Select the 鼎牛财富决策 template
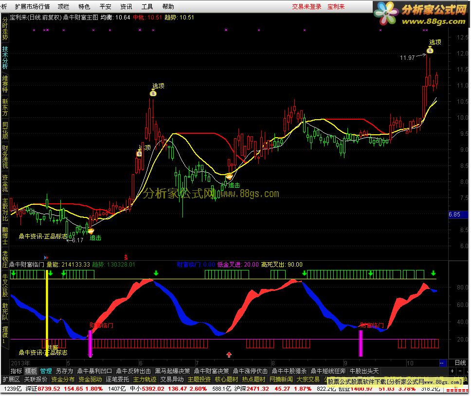Viewport: 471px width, 396px height. (212, 371)
